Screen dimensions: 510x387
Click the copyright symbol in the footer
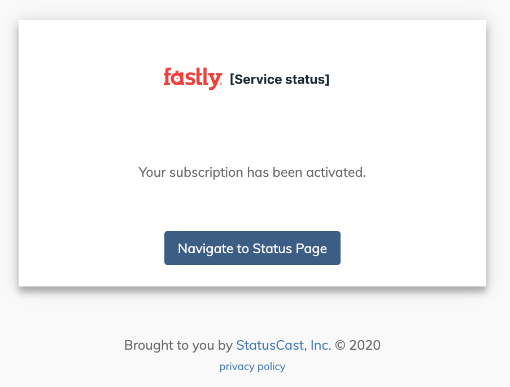[x=340, y=345]
